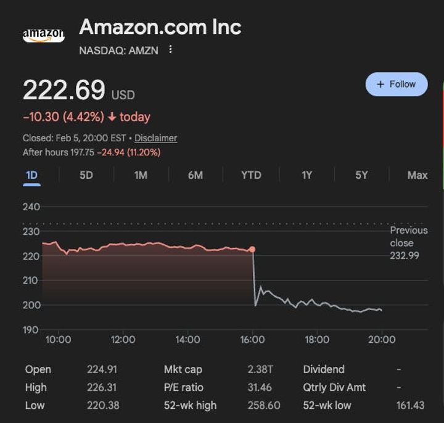Select the 1D time range tab
Screen dimensions: 444x423
click(31, 175)
